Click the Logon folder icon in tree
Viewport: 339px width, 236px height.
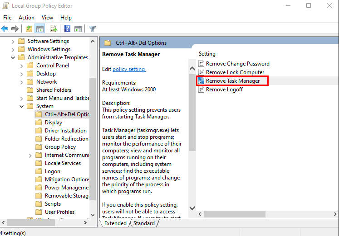39,171
